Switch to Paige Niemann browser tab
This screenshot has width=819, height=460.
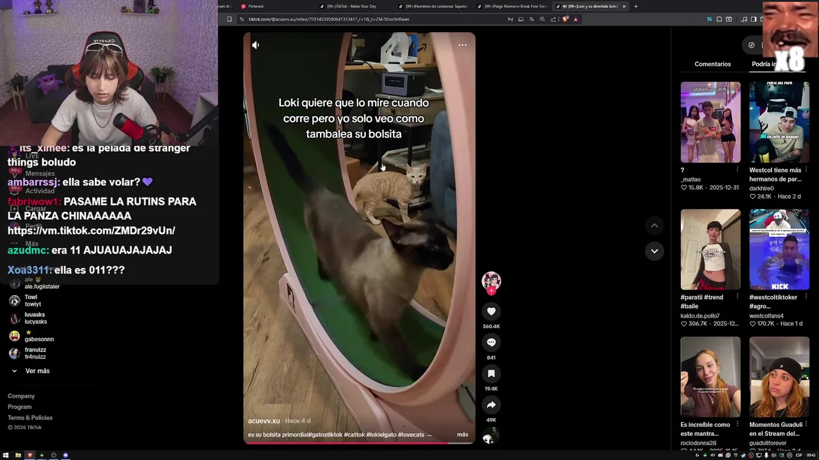(512, 6)
